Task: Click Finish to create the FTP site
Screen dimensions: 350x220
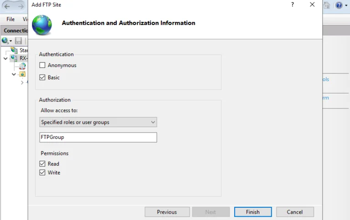Action: pos(253,212)
